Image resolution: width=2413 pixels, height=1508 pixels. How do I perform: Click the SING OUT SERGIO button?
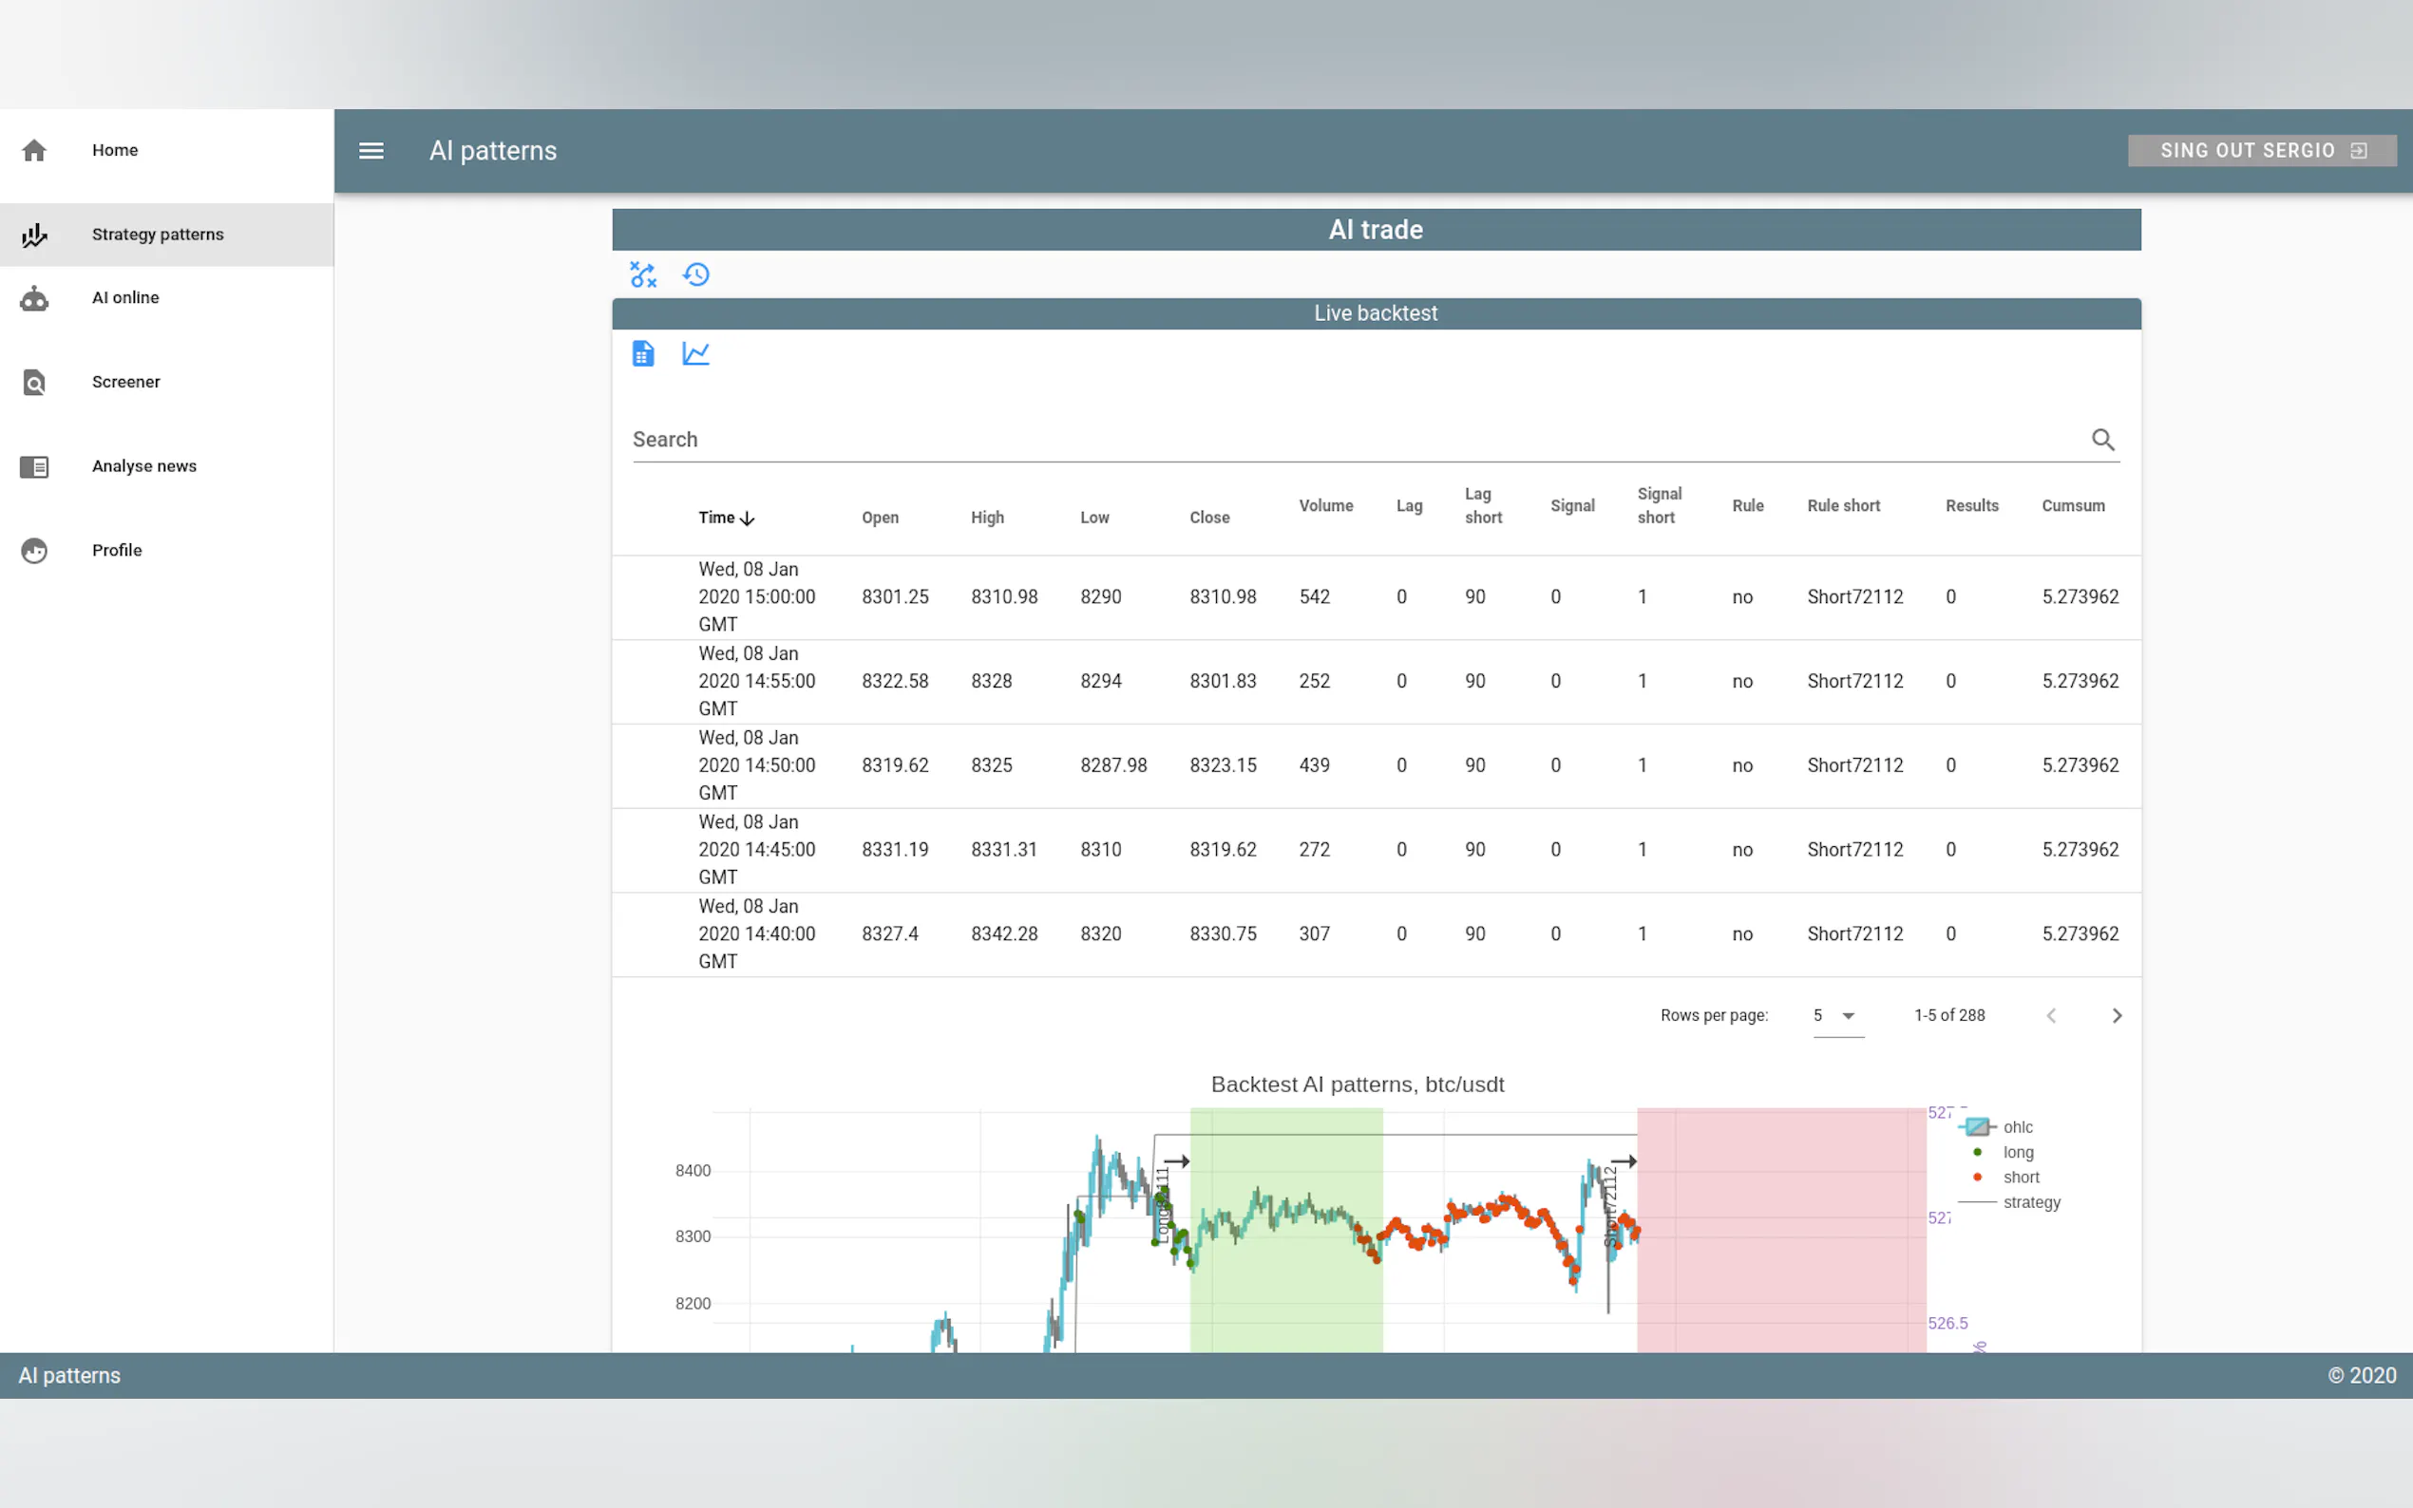point(2261,151)
